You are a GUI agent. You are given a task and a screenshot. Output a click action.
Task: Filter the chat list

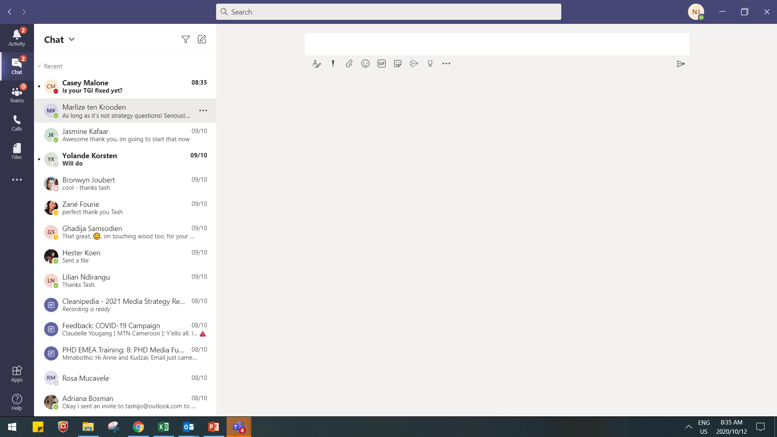coord(185,39)
